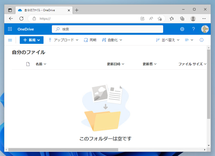Click the 自分のファイル heading
The height and width of the screenshot is (156, 215).
tap(29, 52)
